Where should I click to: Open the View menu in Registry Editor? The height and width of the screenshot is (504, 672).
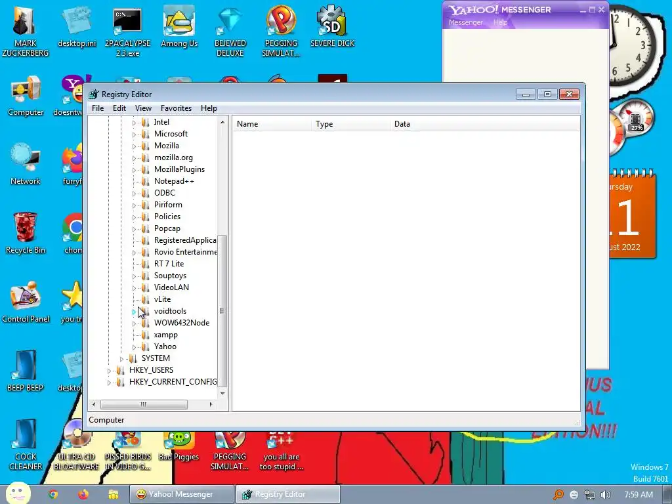coord(143,108)
